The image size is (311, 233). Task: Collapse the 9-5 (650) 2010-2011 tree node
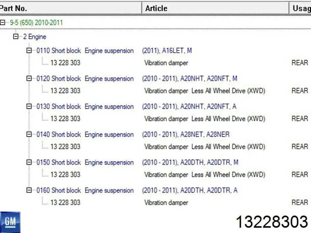click(x=2, y=22)
